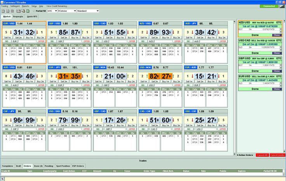
Task: Open the Done (4) tab
Action: [x=38, y=166]
